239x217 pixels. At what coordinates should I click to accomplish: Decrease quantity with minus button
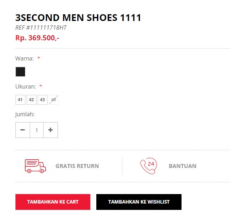coord(23,130)
